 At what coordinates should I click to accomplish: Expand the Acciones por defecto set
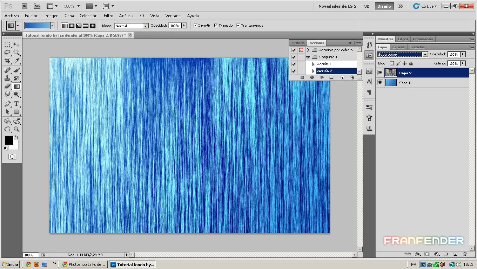[308, 50]
